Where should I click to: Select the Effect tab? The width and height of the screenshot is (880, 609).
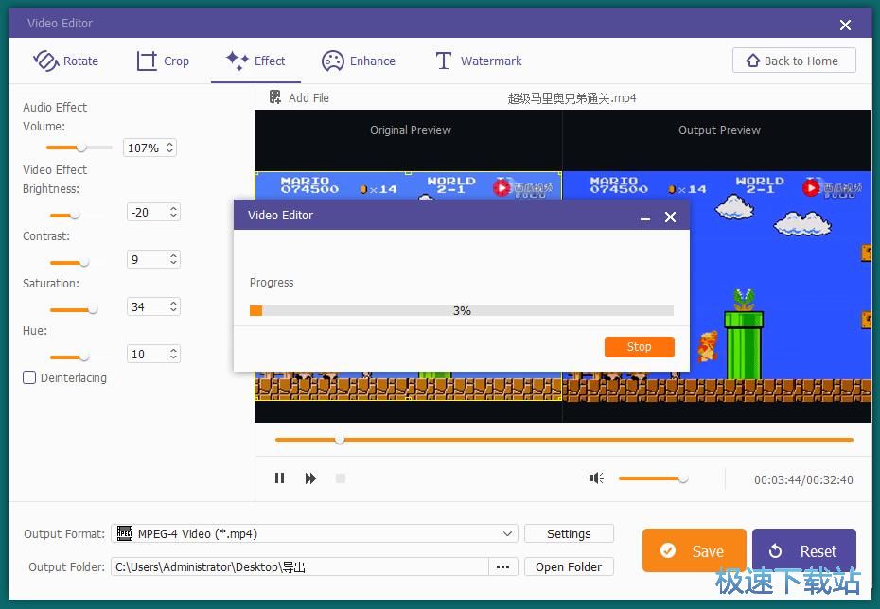pos(255,61)
